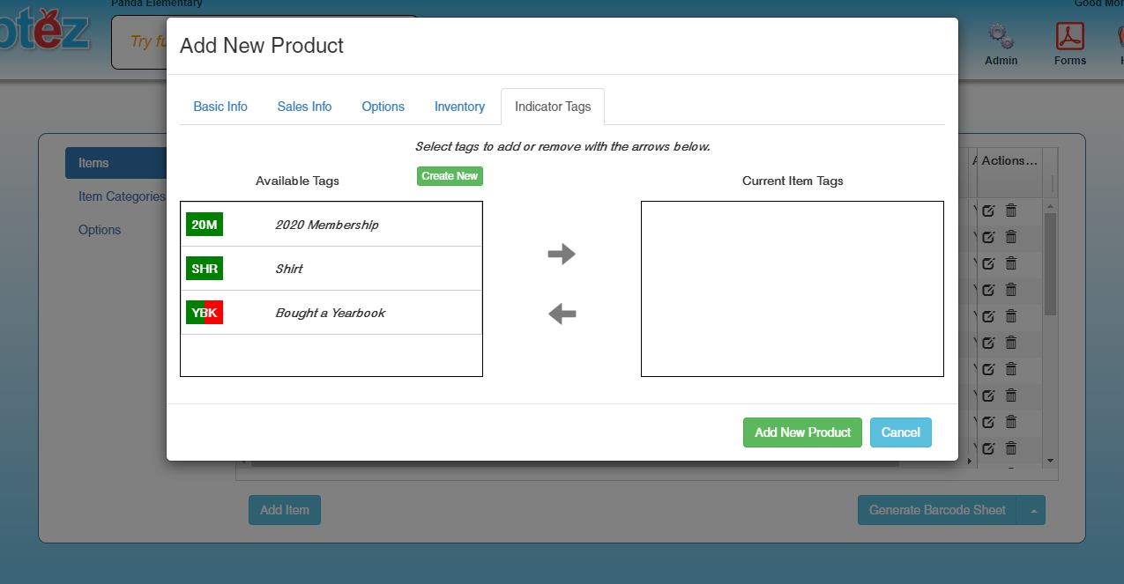Click the Bought a Yearbook tag row
The height and width of the screenshot is (584, 1124).
[x=331, y=313]
